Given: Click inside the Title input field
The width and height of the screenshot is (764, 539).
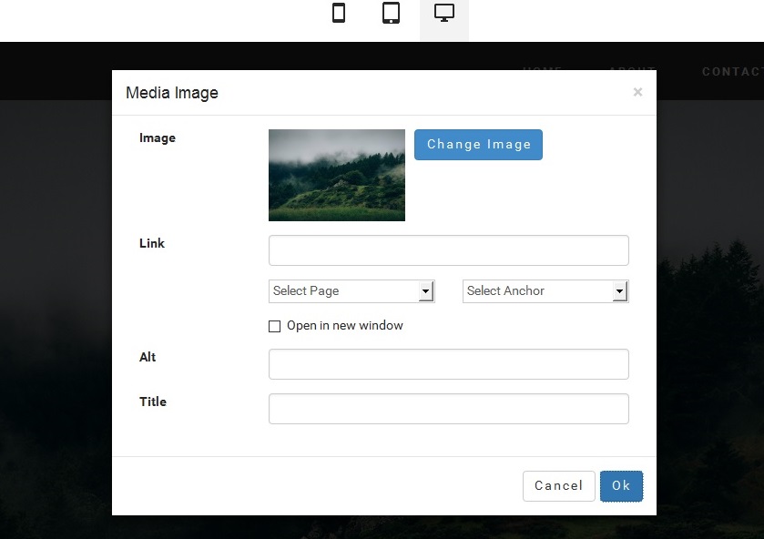Looking at the screenshot, I should (x=448, y=408).
